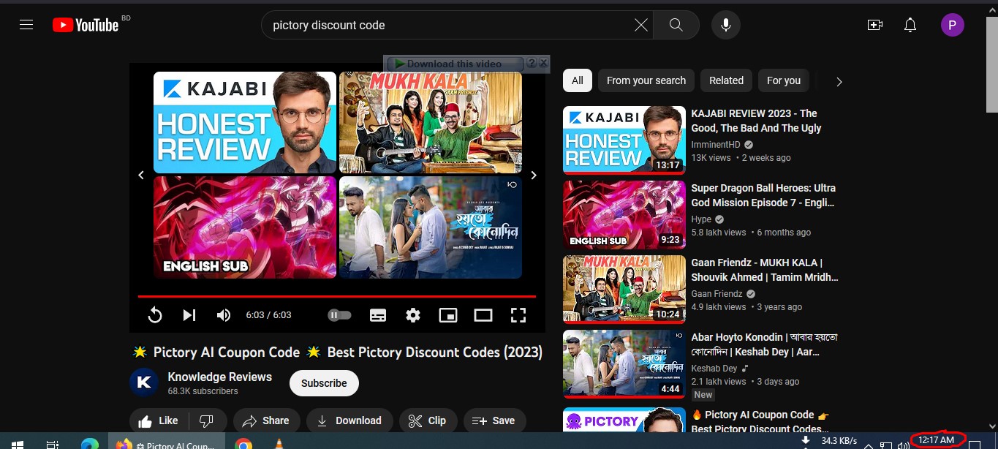Share the video

[x=266, y=420]
